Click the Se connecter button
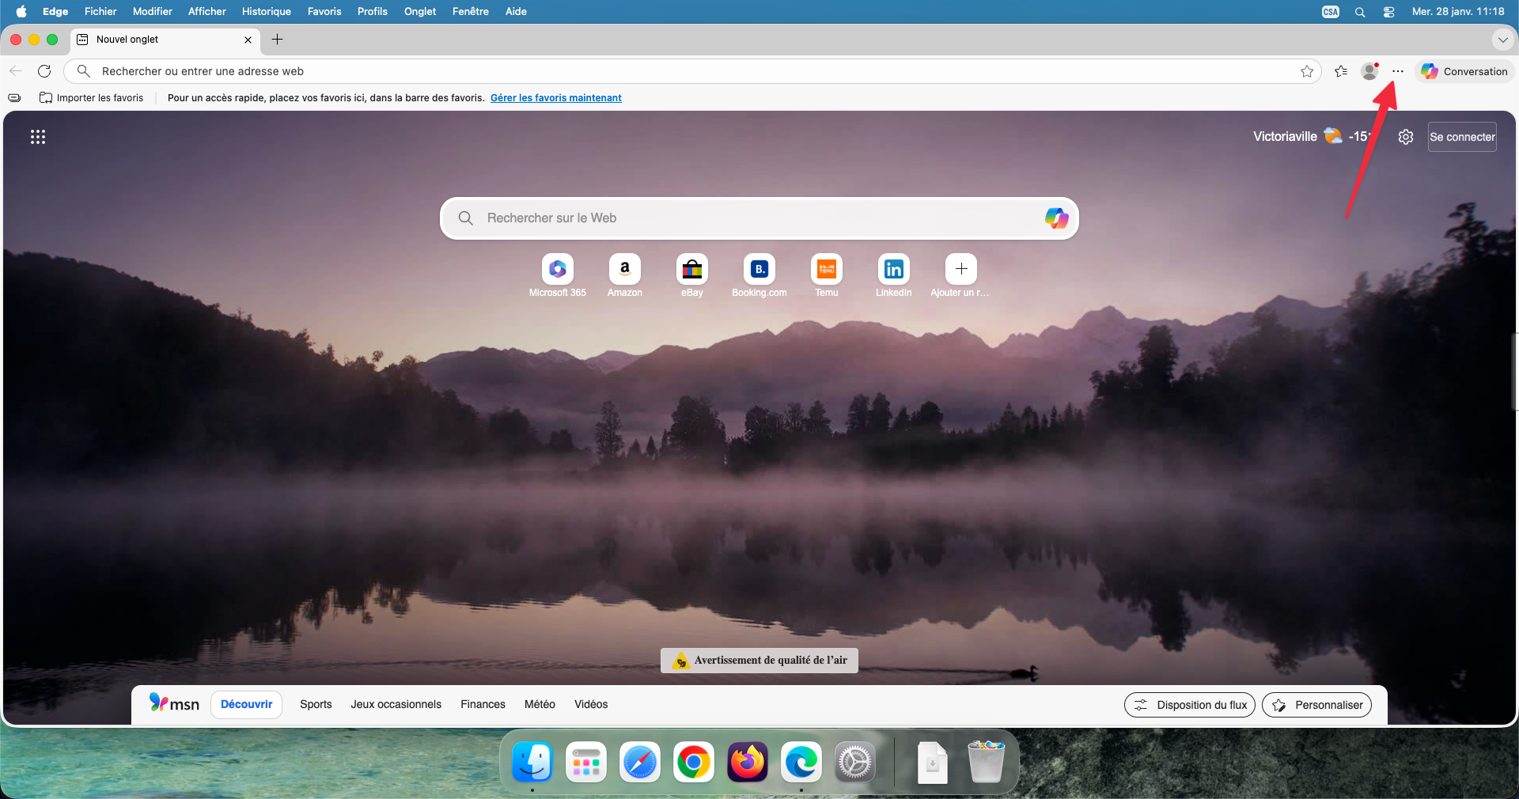 1462,137
